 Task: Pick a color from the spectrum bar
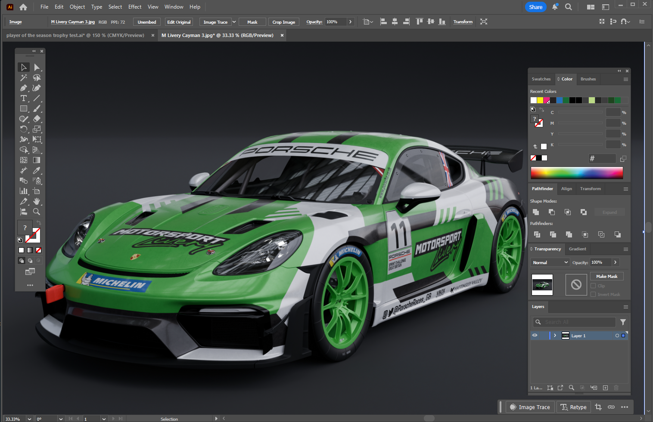576,173
